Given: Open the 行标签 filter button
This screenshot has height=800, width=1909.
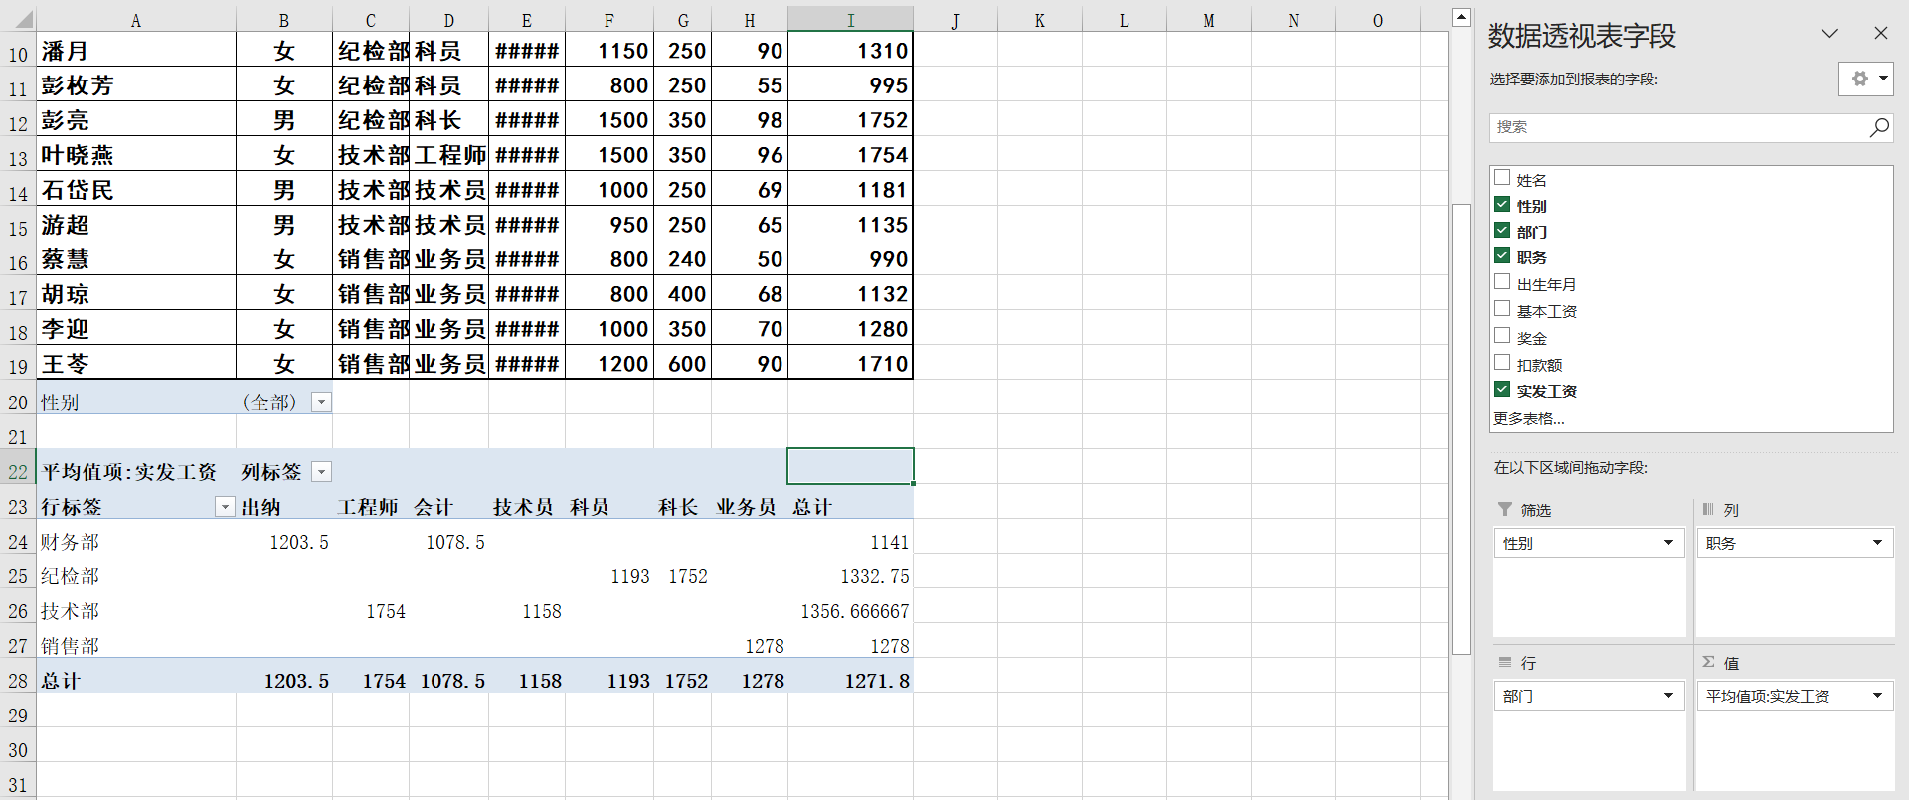Looking at the screenshot, I should pos(225,507).
